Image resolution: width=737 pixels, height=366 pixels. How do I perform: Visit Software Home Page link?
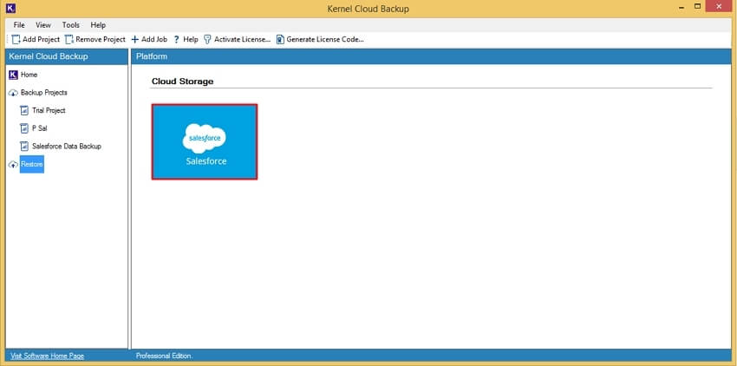point(47,356)
